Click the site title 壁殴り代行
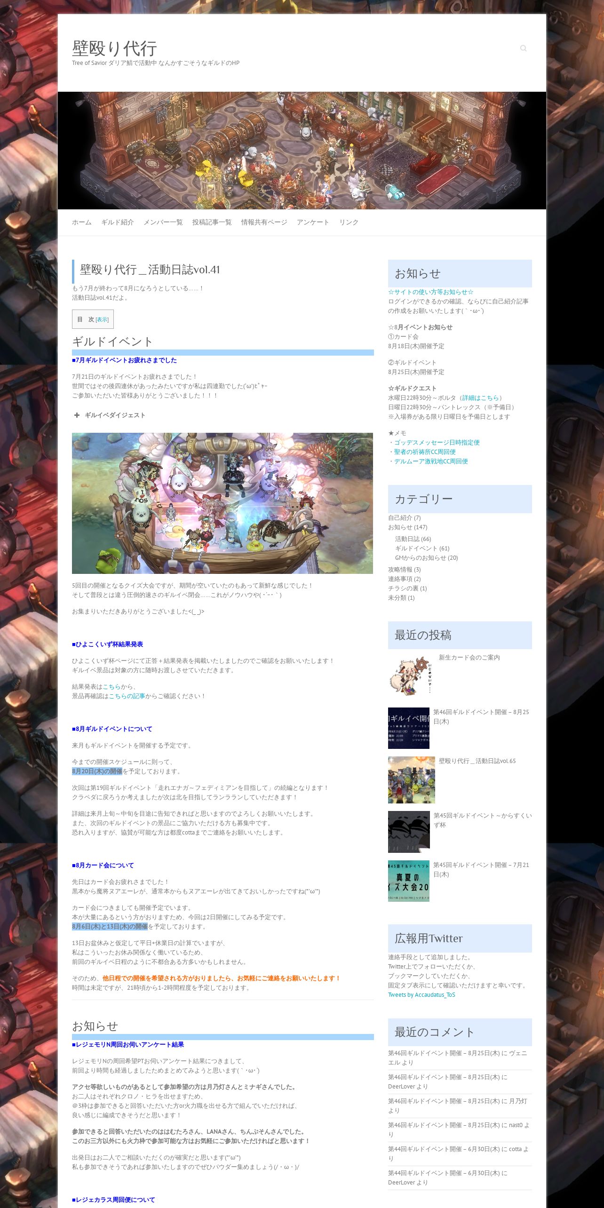Screen dimensions: 604x1208 pos(114,48)
